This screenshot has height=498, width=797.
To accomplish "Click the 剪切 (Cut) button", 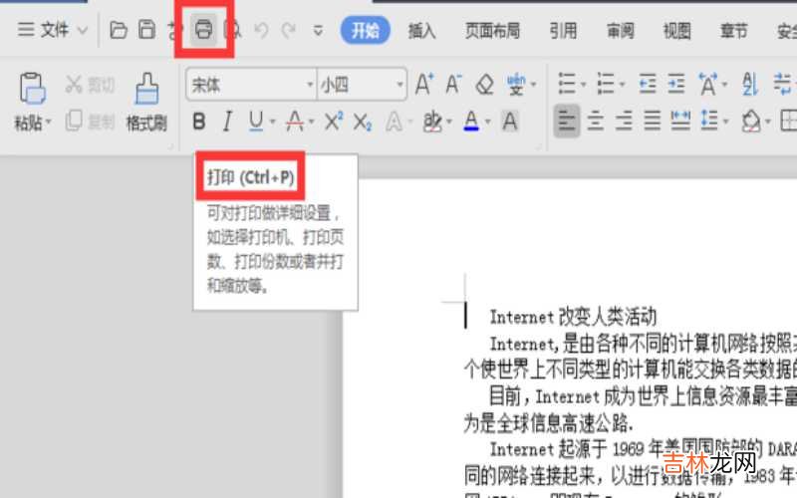I will (x=90, y=85).
